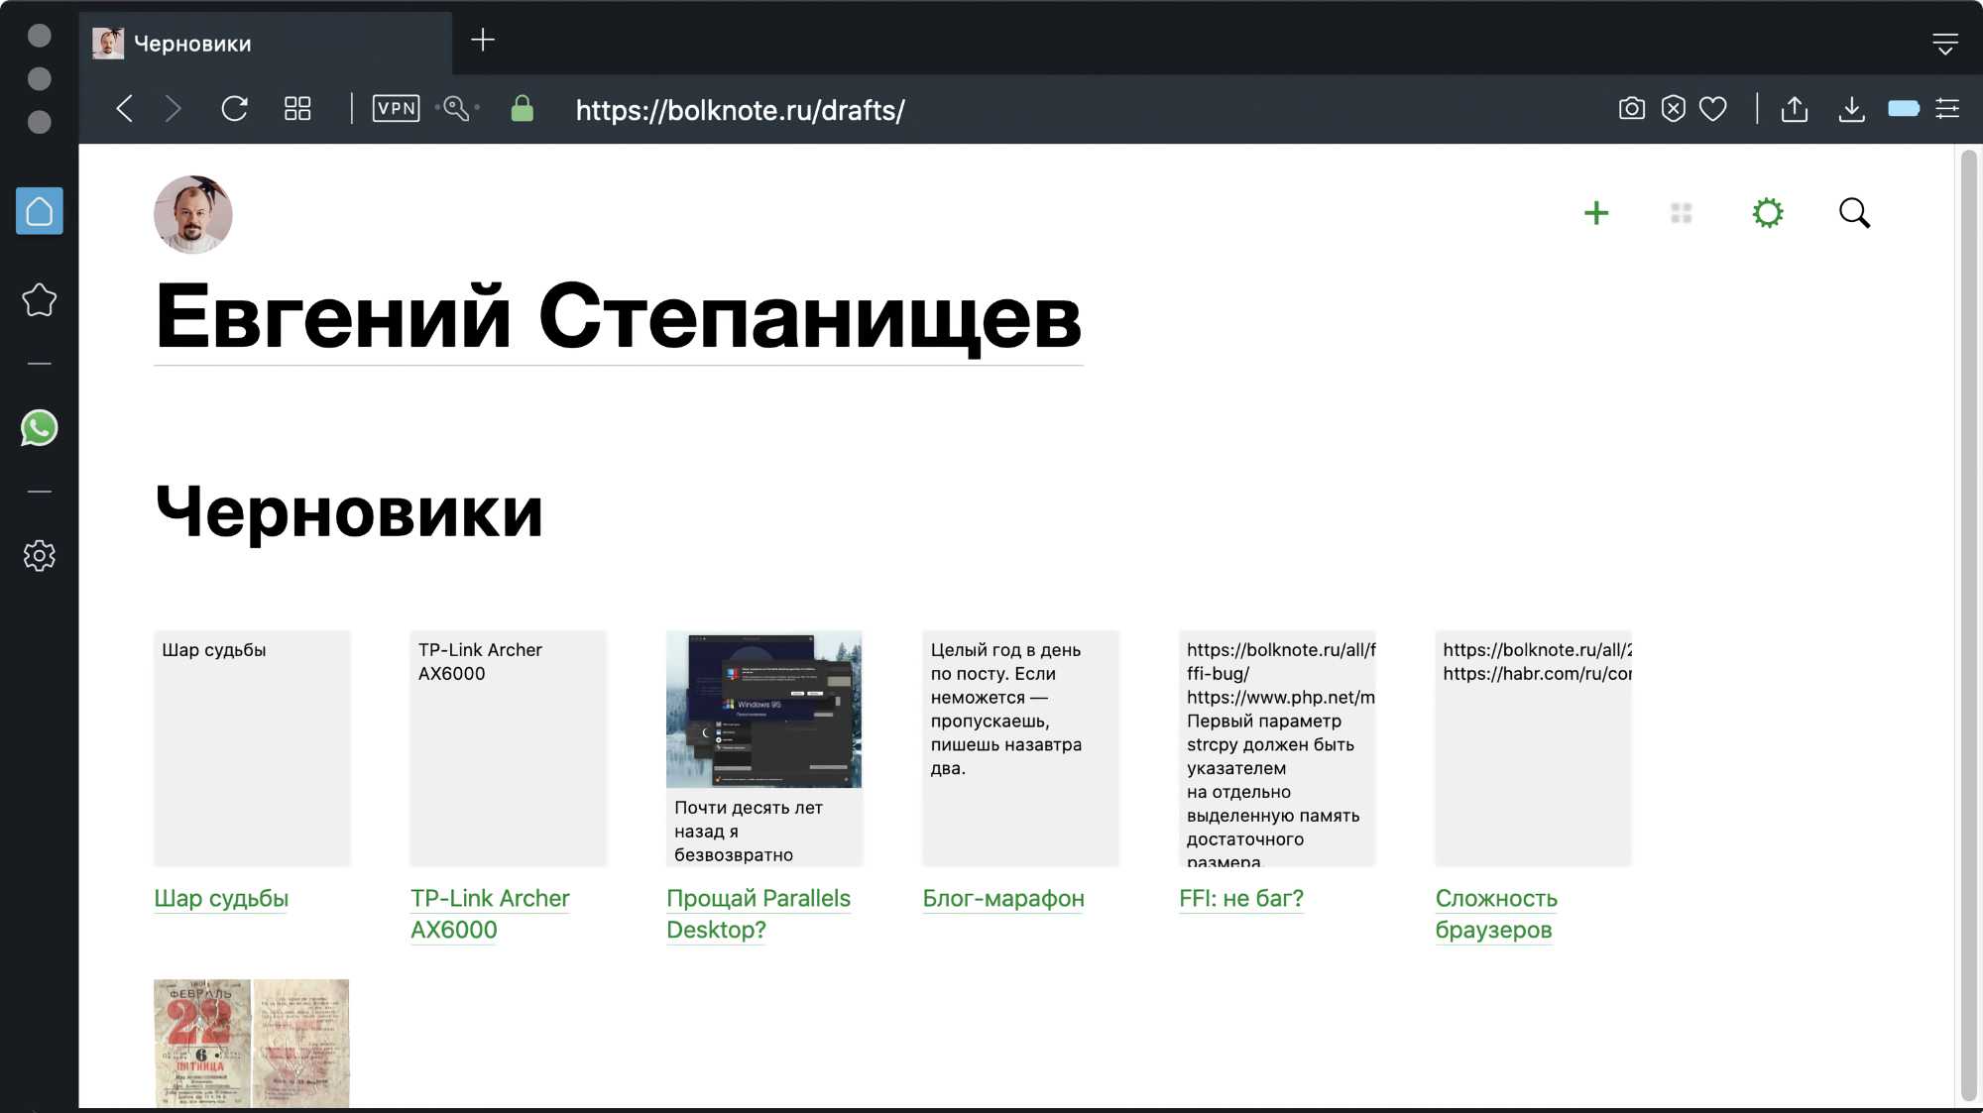The image size is (1983, 1113).
Task: Click the Блог-марафон draft preview card
Action: tap(1020, 748)
